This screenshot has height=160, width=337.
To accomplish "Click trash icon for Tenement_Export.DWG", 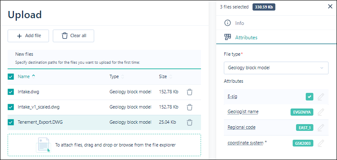I will pos(189,122).
